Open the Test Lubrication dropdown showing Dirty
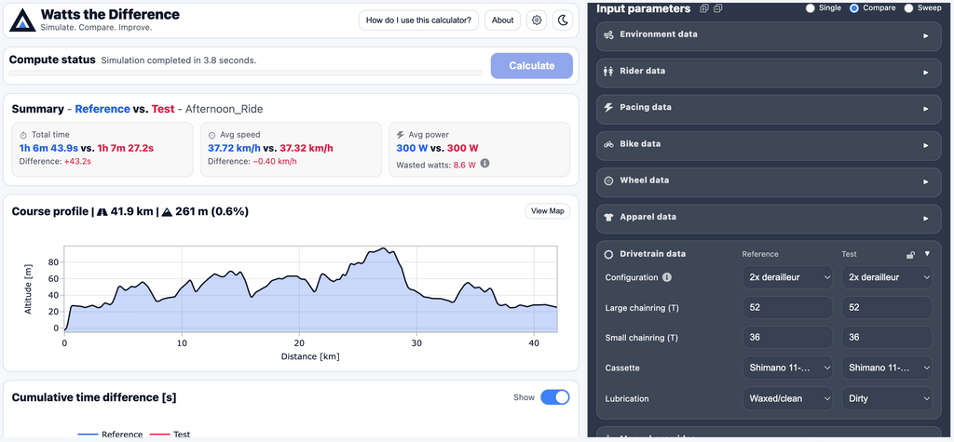 pyautogui.click(x=886, y=398)
